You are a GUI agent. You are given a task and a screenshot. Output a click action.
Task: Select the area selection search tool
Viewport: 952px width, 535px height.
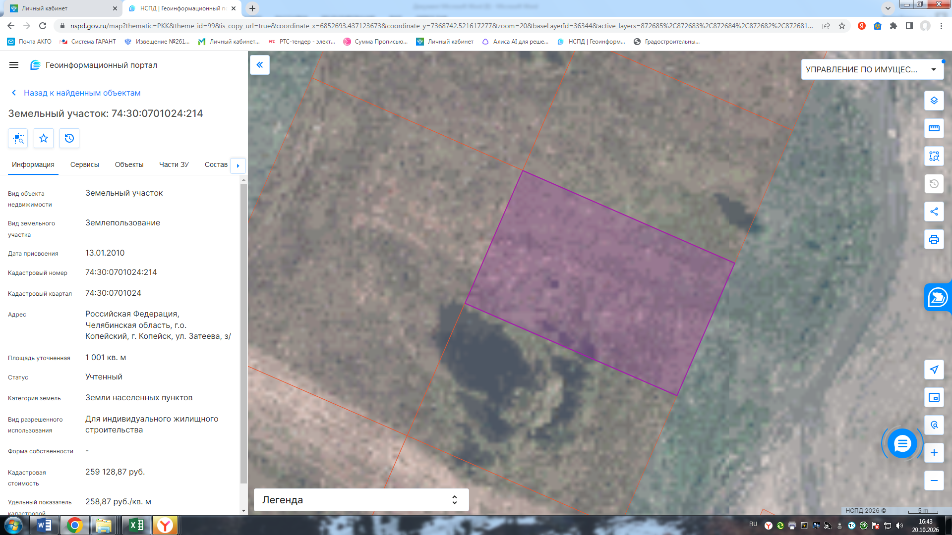tap(934, 156)
